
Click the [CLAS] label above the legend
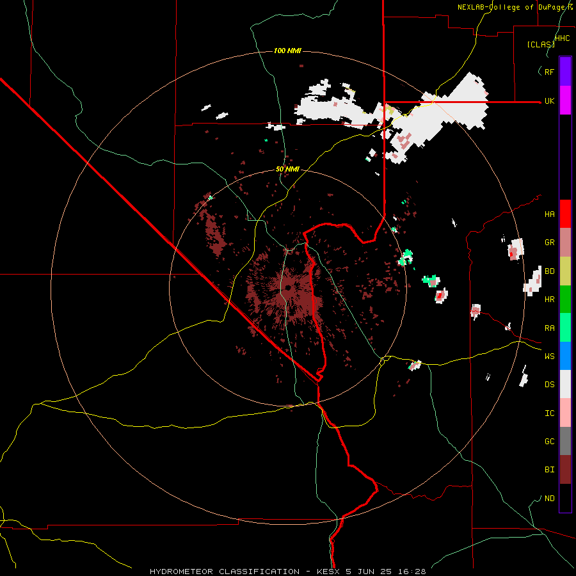[541, 44]
